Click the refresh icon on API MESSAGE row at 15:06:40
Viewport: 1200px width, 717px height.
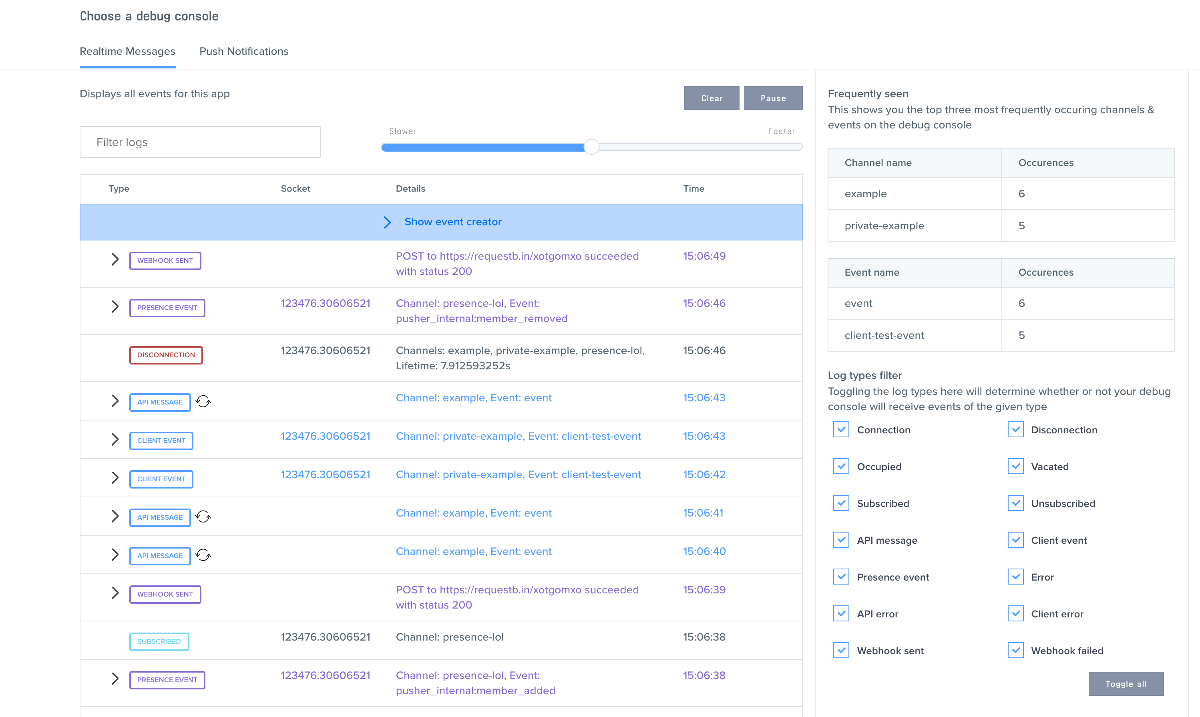pyautogui.click(x=203, y=556)
